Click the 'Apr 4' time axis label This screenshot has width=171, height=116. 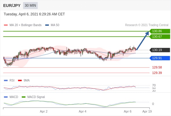pos(83,111)
